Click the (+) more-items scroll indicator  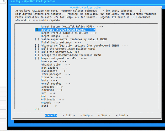tap(38, 109)
